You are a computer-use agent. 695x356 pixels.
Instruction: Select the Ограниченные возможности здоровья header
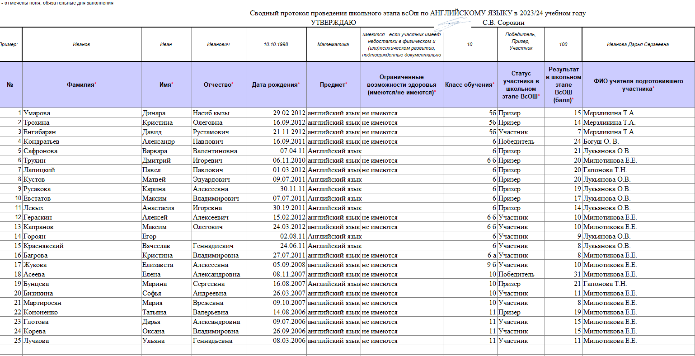click(x=402, y=85)
